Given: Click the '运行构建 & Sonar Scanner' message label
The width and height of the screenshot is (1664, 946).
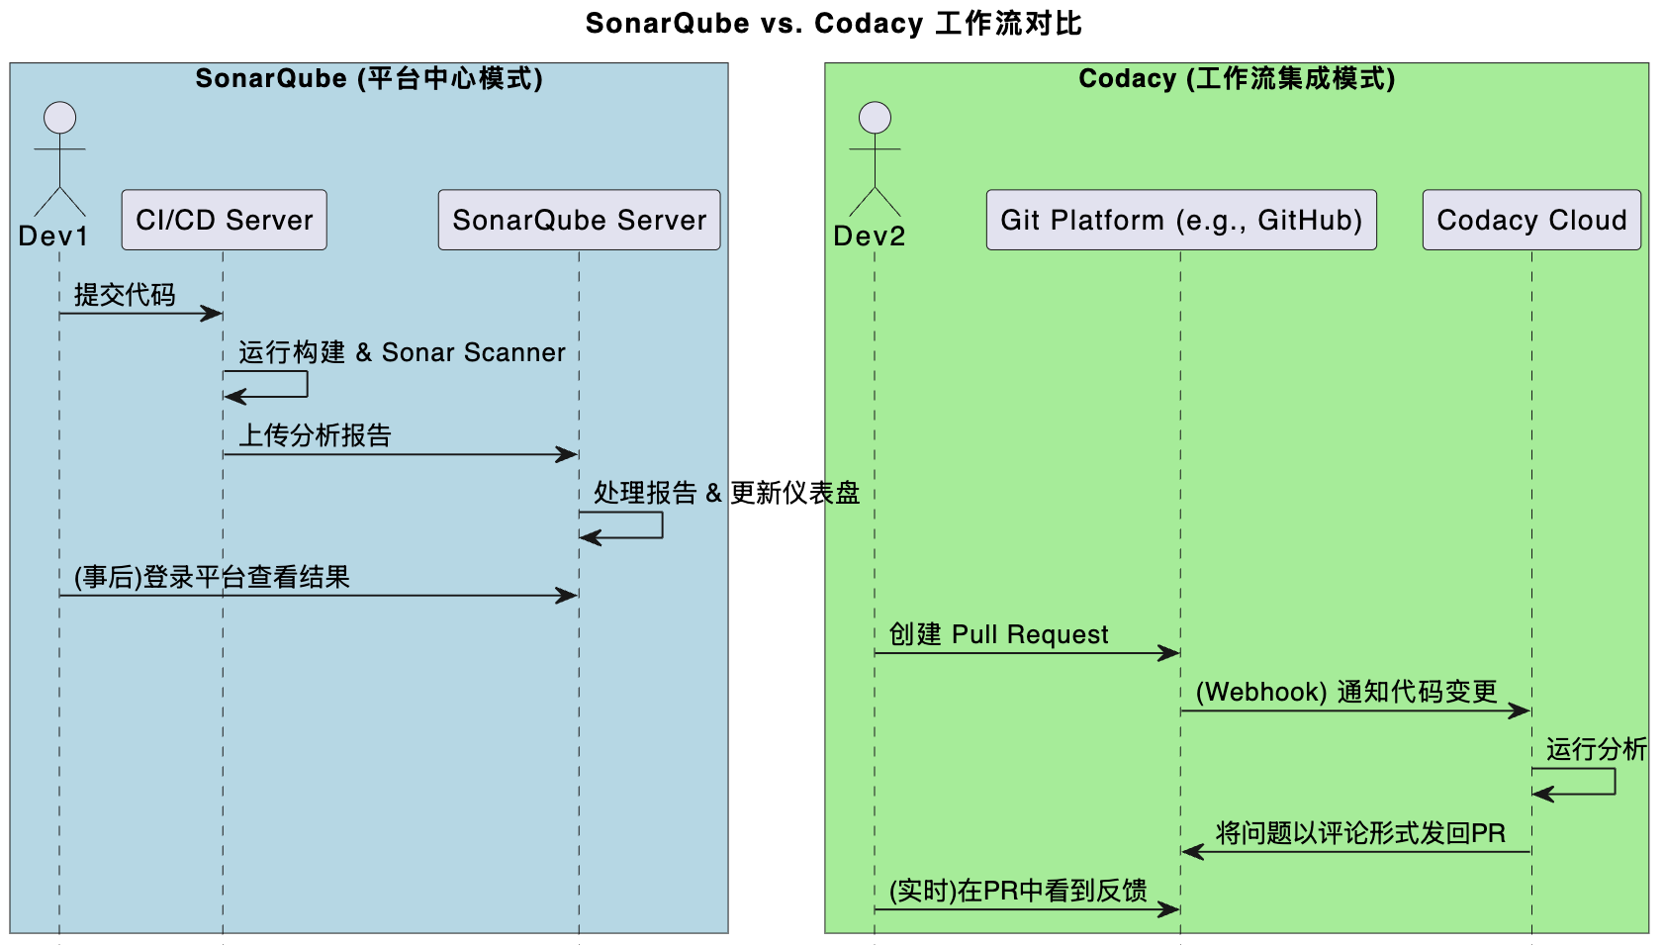Looking at the screenshot, I should coord(402,352).
